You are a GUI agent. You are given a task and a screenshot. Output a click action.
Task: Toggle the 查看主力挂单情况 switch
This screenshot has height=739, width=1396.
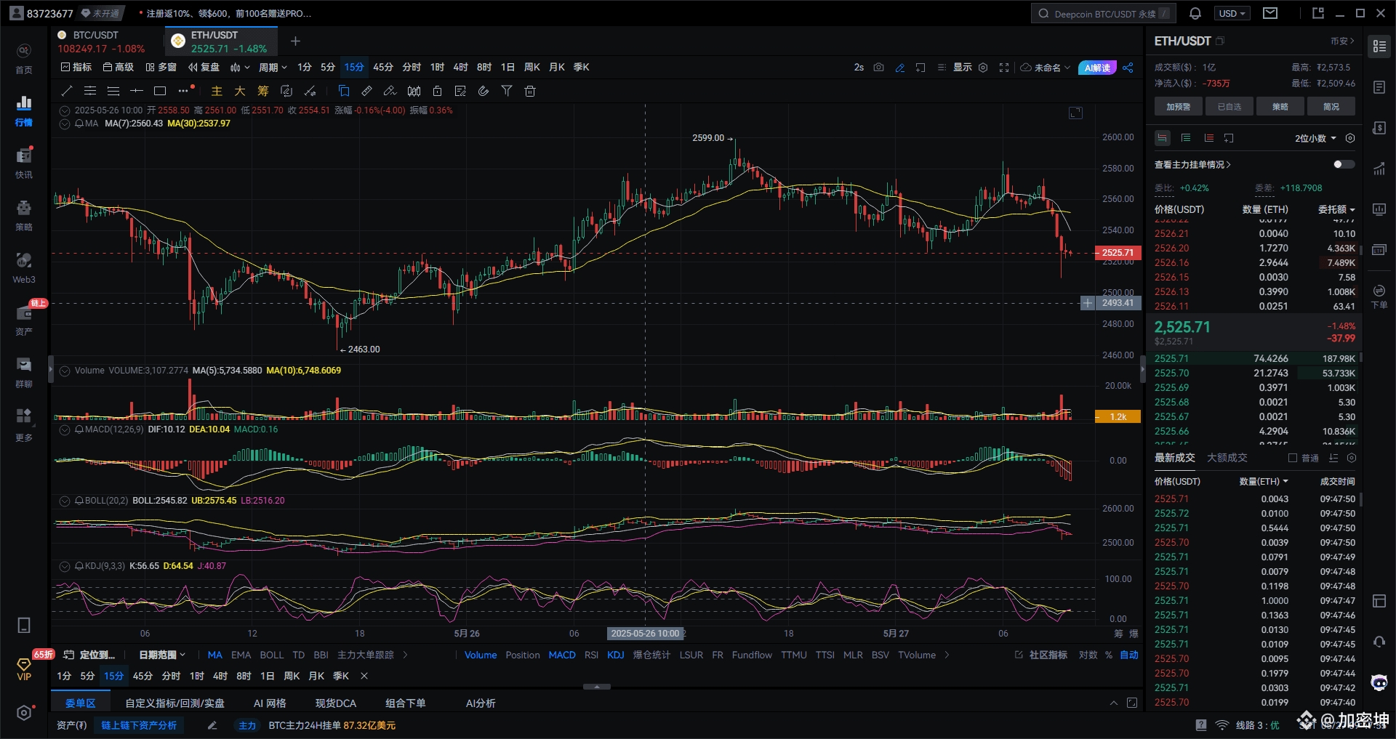(x=1344, y=164)
